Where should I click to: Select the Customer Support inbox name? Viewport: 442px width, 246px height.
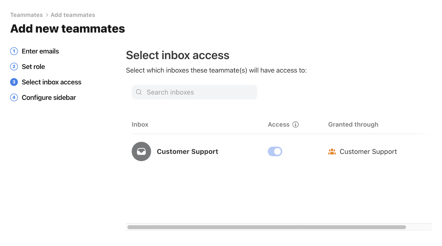click(x=188, y=151)
